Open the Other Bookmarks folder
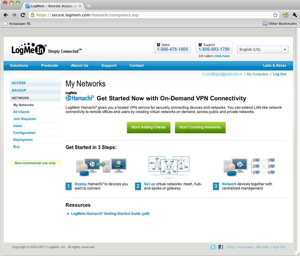300x256 pixels. click(x=280, y=24)
